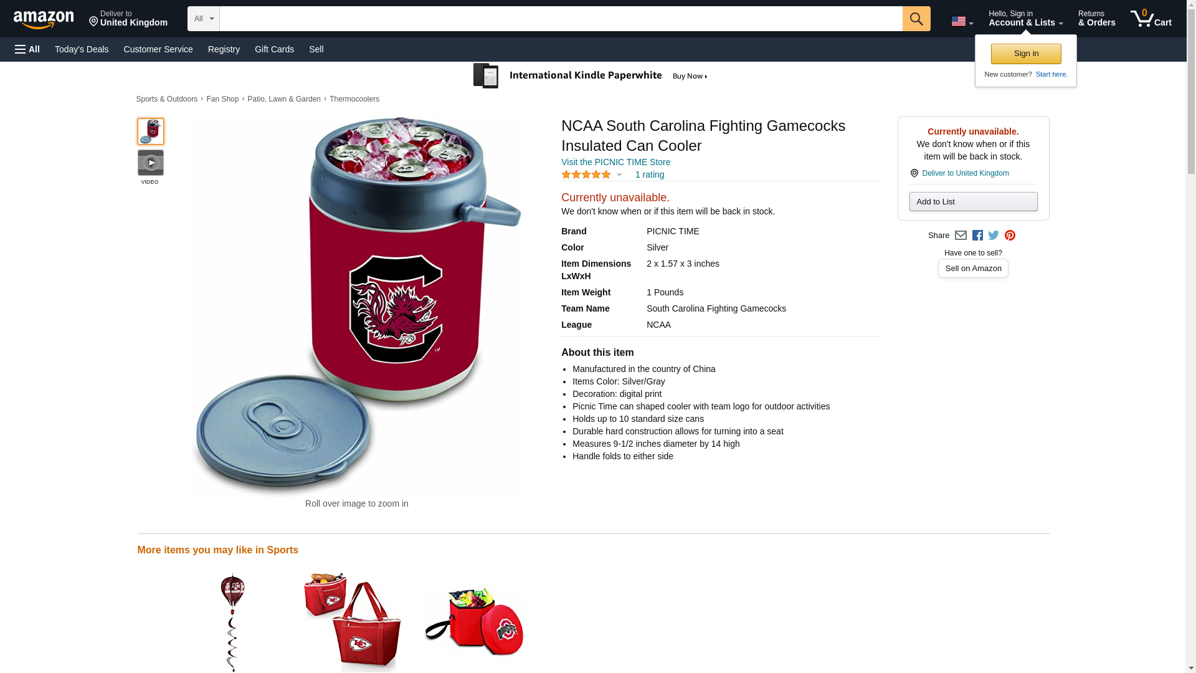Screen dimensions: 1196x673
Task: Pin product on Pinterest
Action: [1010, 236]
